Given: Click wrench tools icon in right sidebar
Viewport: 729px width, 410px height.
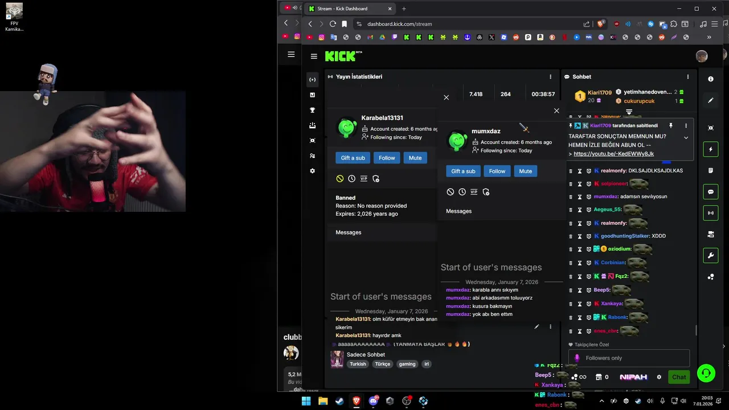Looking at the screenshot, I should [711, 256].
